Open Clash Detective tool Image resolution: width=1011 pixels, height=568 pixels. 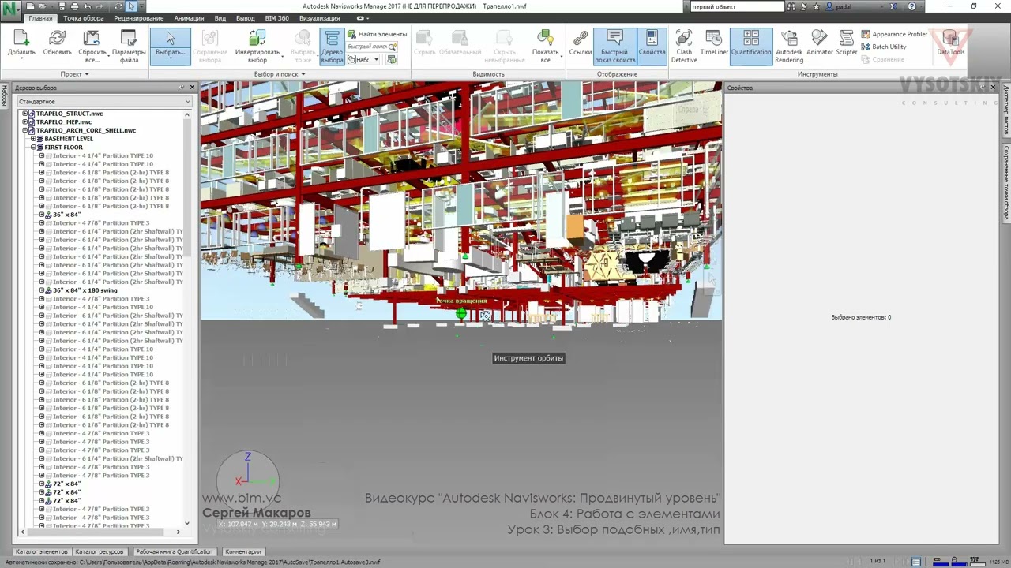tap(684, 47)
